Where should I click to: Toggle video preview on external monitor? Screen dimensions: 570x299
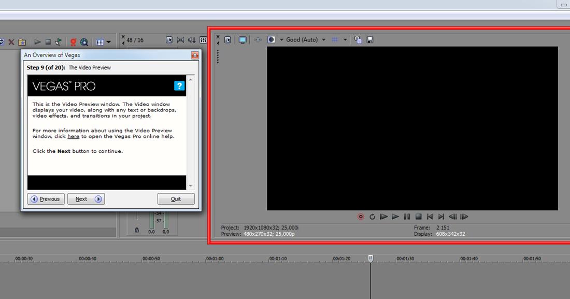pyautogui.click(x=242, y=40)
